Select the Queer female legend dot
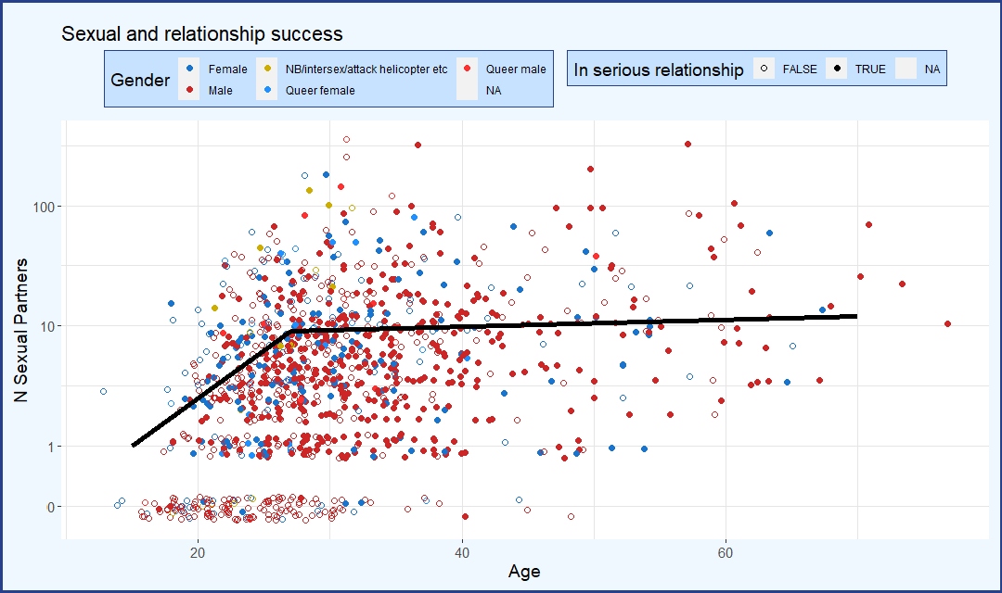 pos(267,90)
